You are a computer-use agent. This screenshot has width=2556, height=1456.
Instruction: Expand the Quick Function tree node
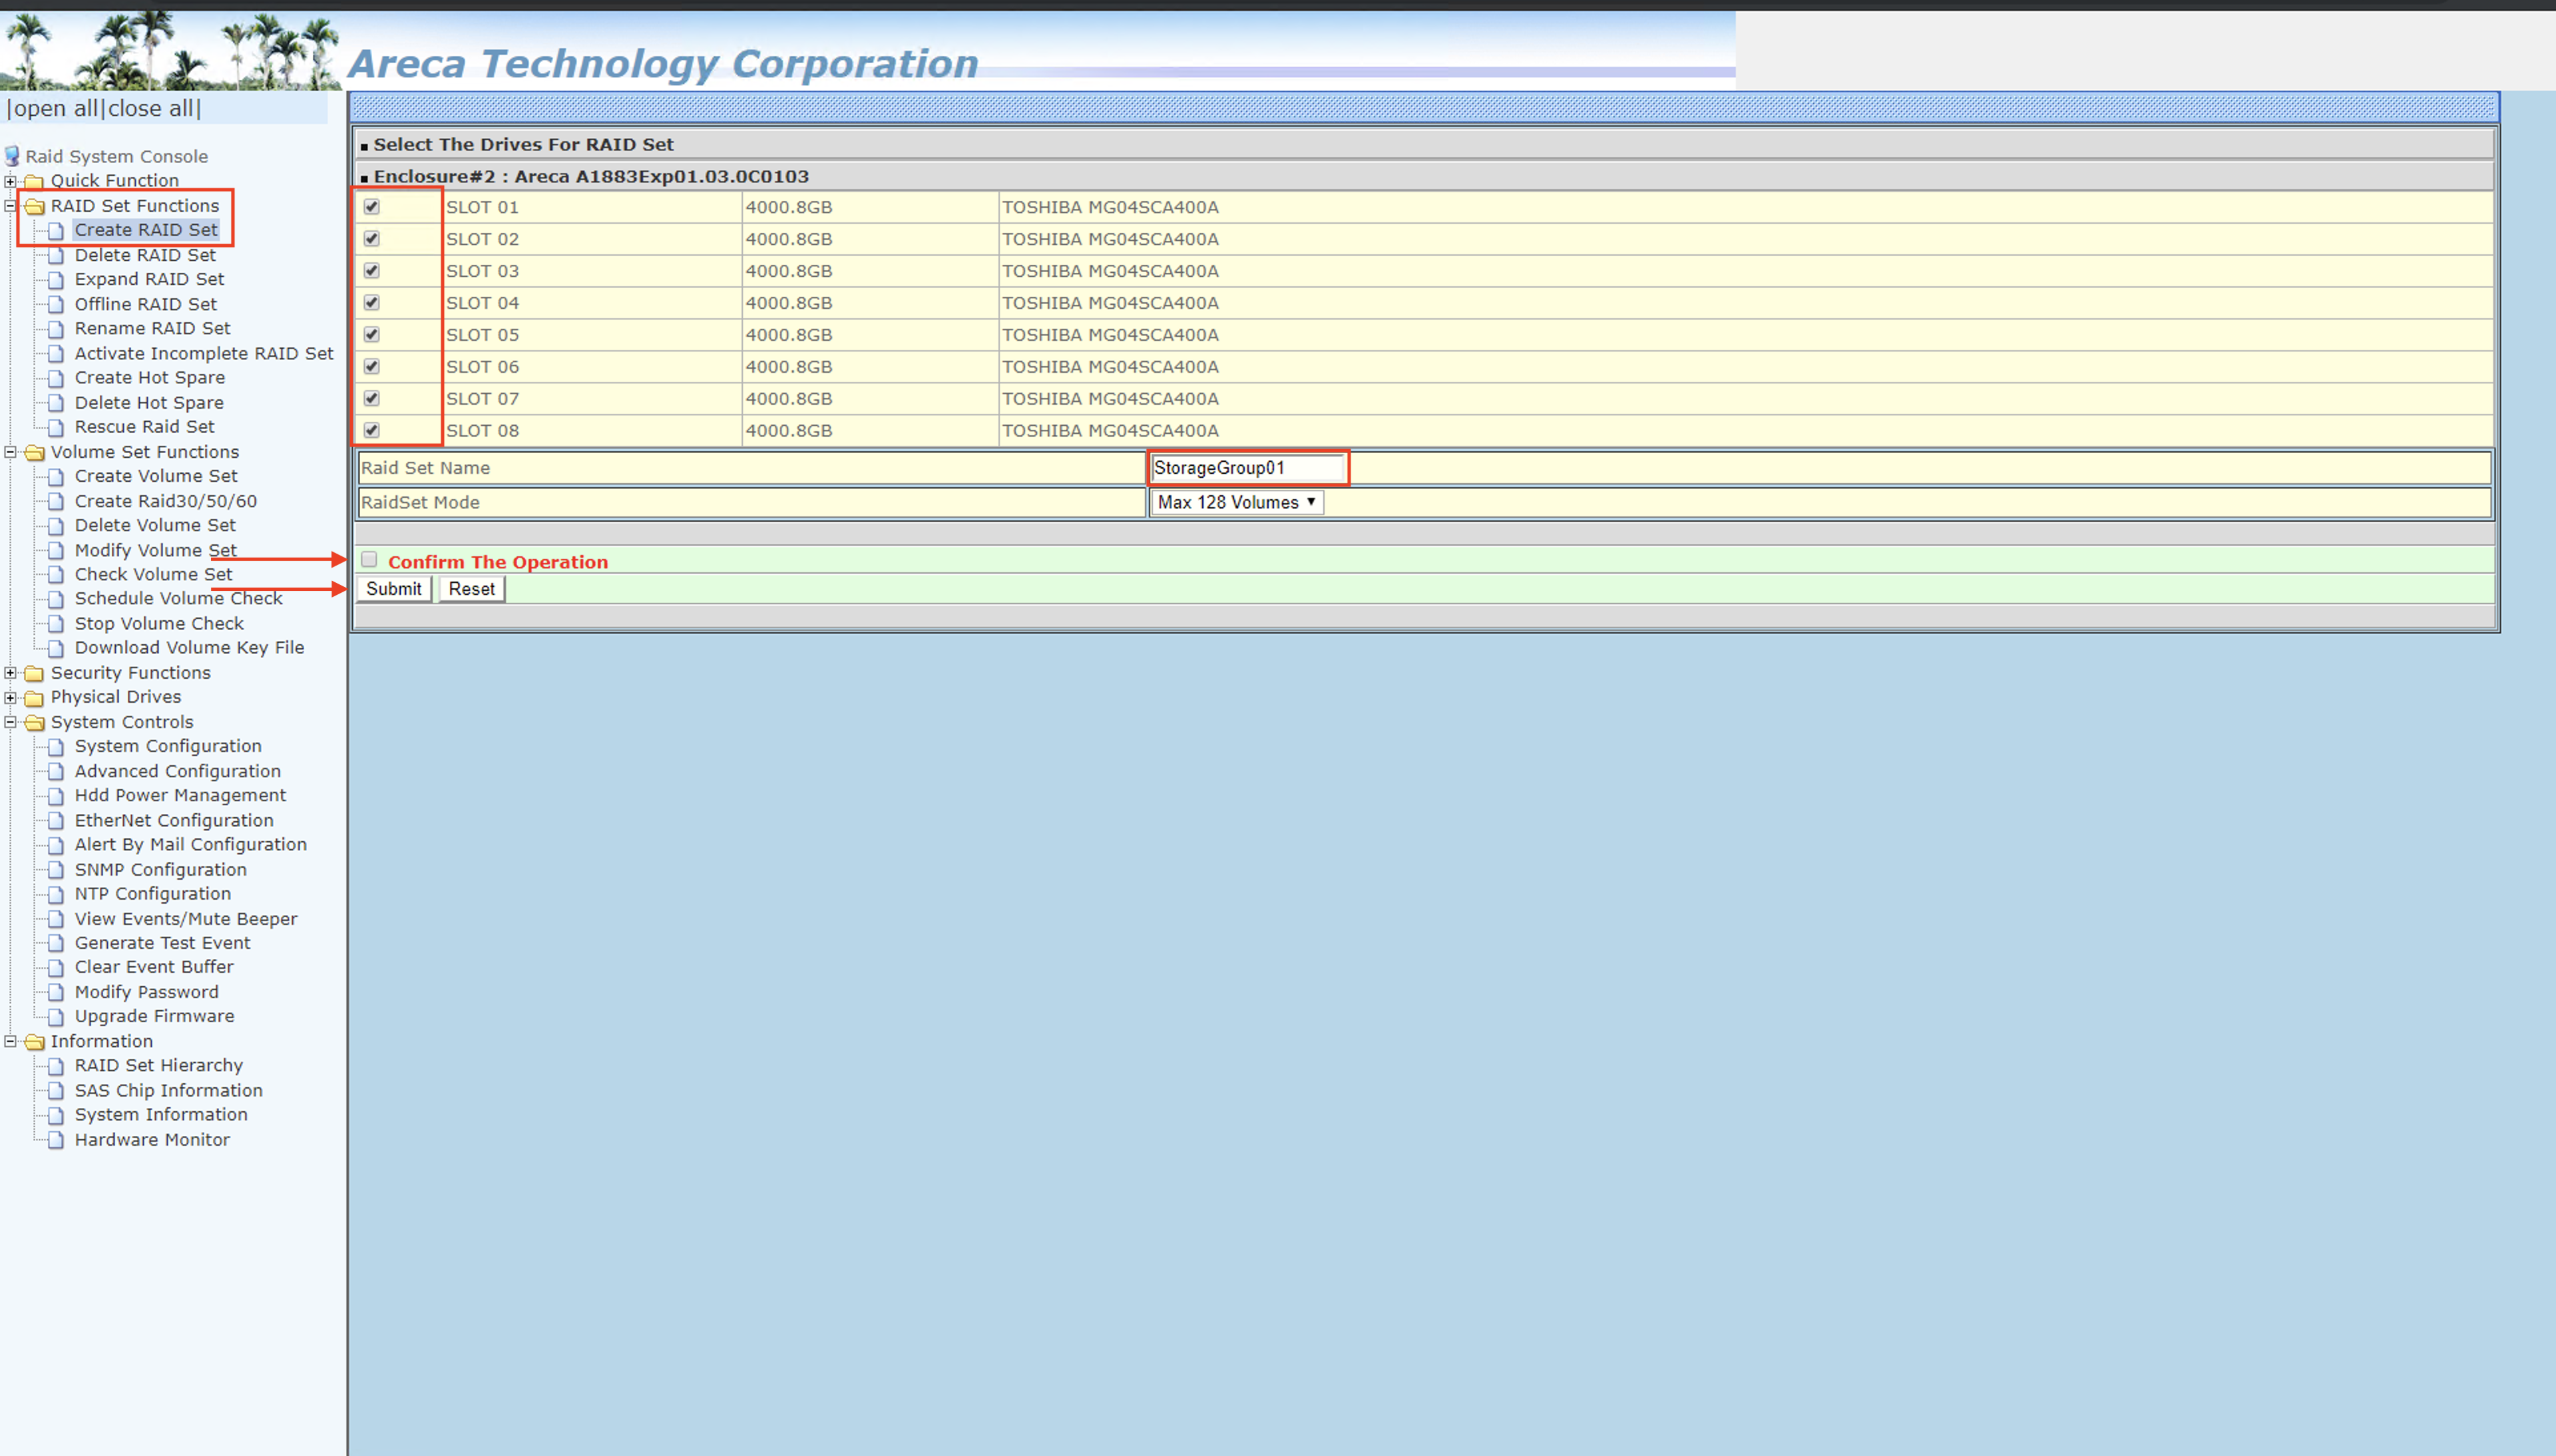(10, 181)
